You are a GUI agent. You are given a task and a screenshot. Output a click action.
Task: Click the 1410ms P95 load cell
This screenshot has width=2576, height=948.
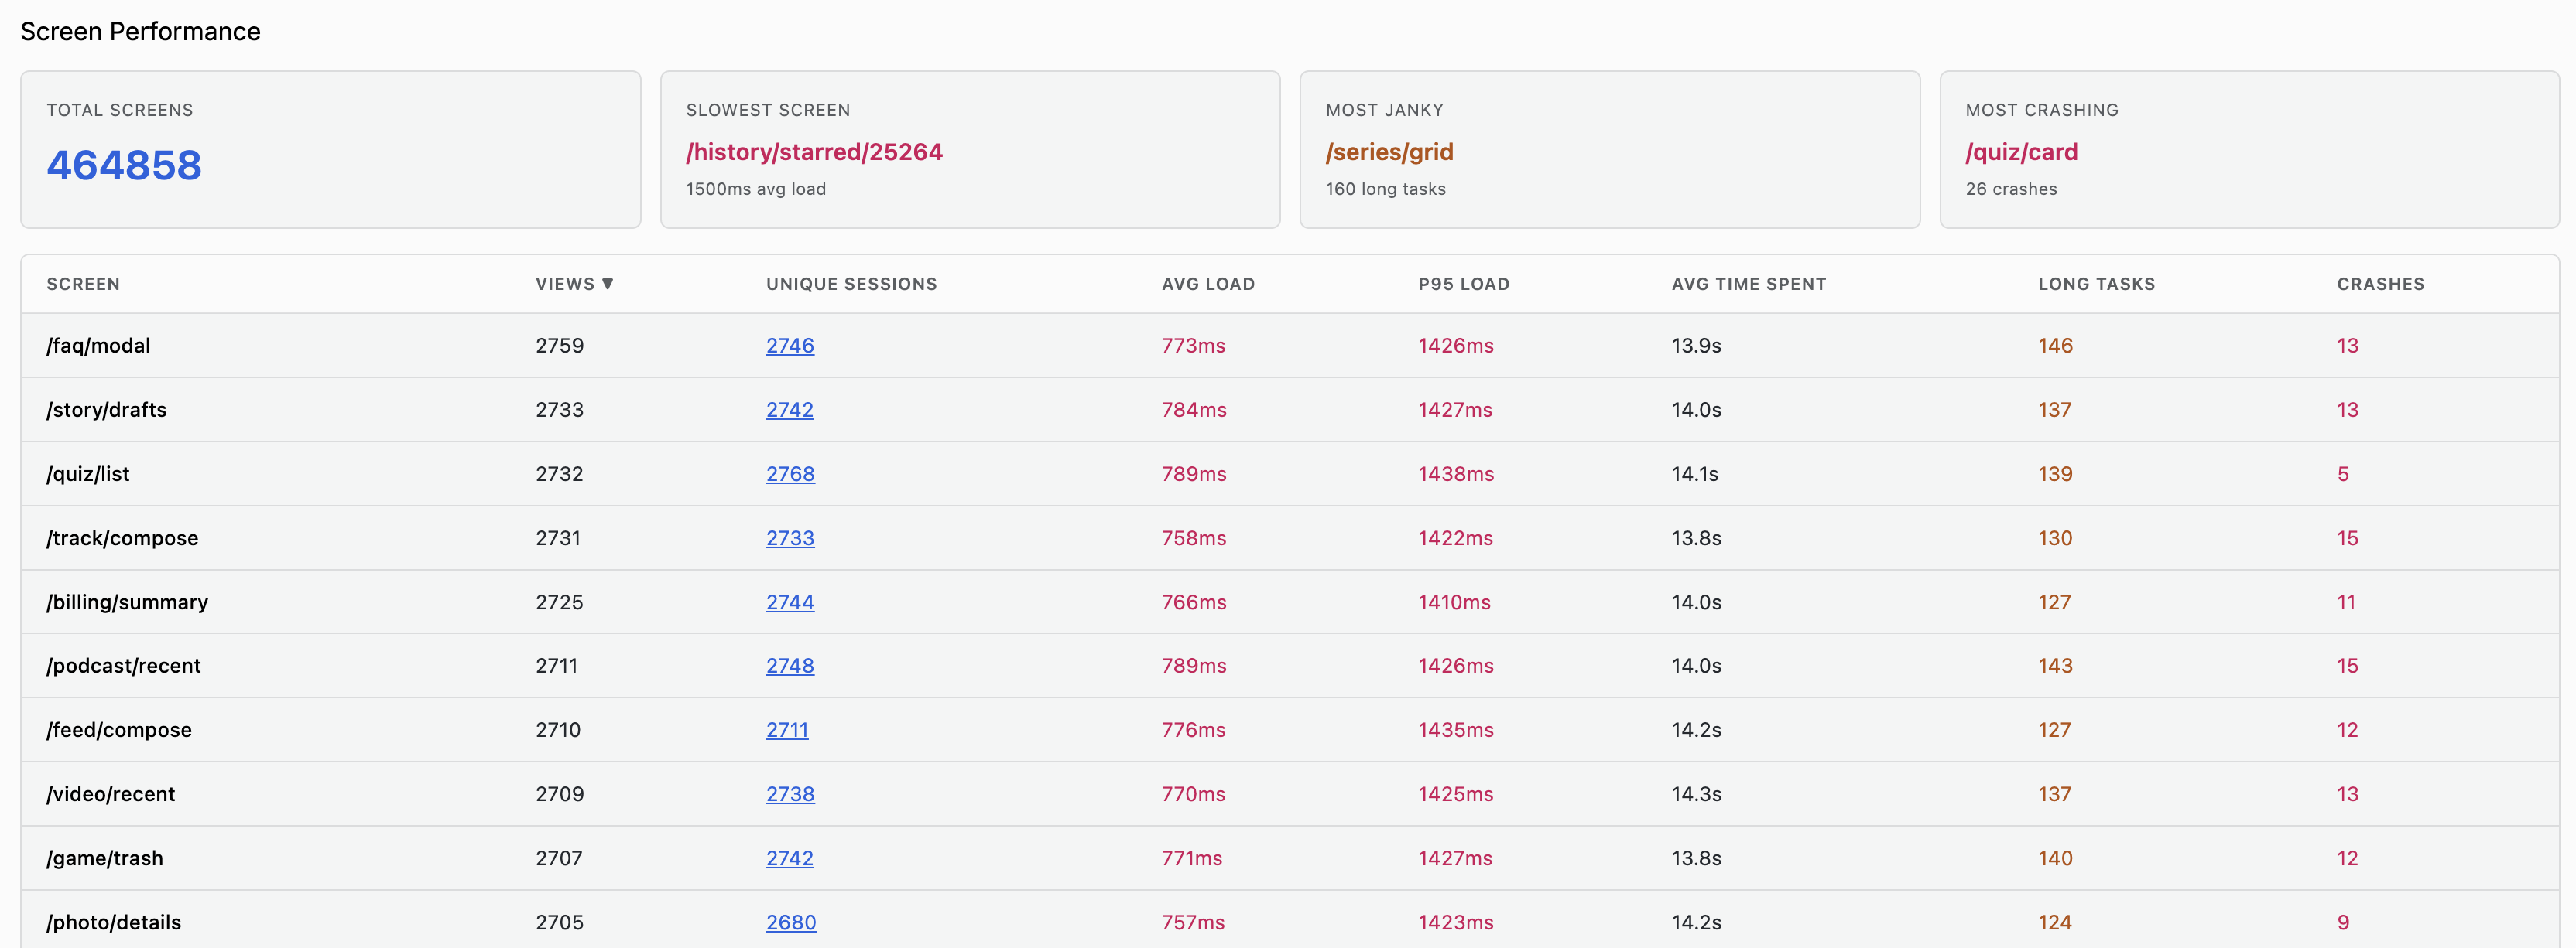point(1454,602)
